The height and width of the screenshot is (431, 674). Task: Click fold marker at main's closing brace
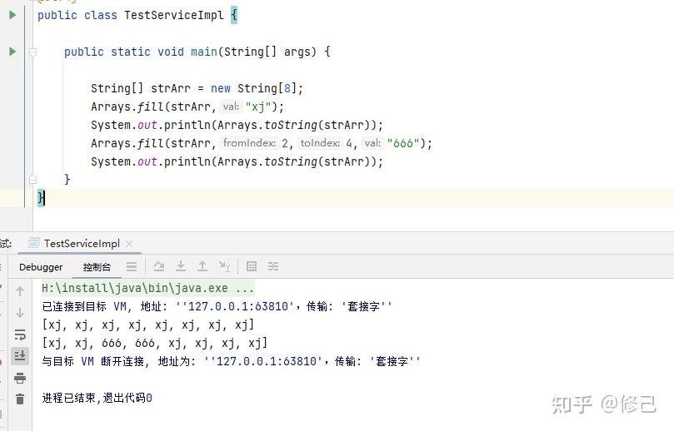tap(33, 180)
